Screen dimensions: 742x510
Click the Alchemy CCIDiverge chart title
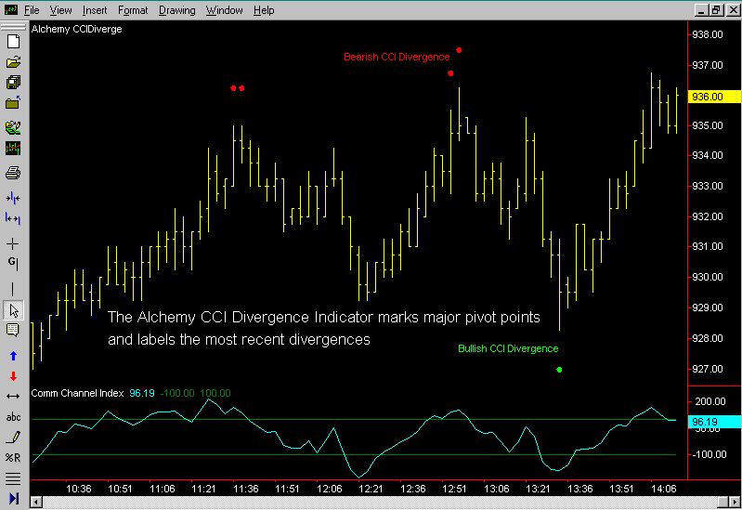[x=77, y=30]
